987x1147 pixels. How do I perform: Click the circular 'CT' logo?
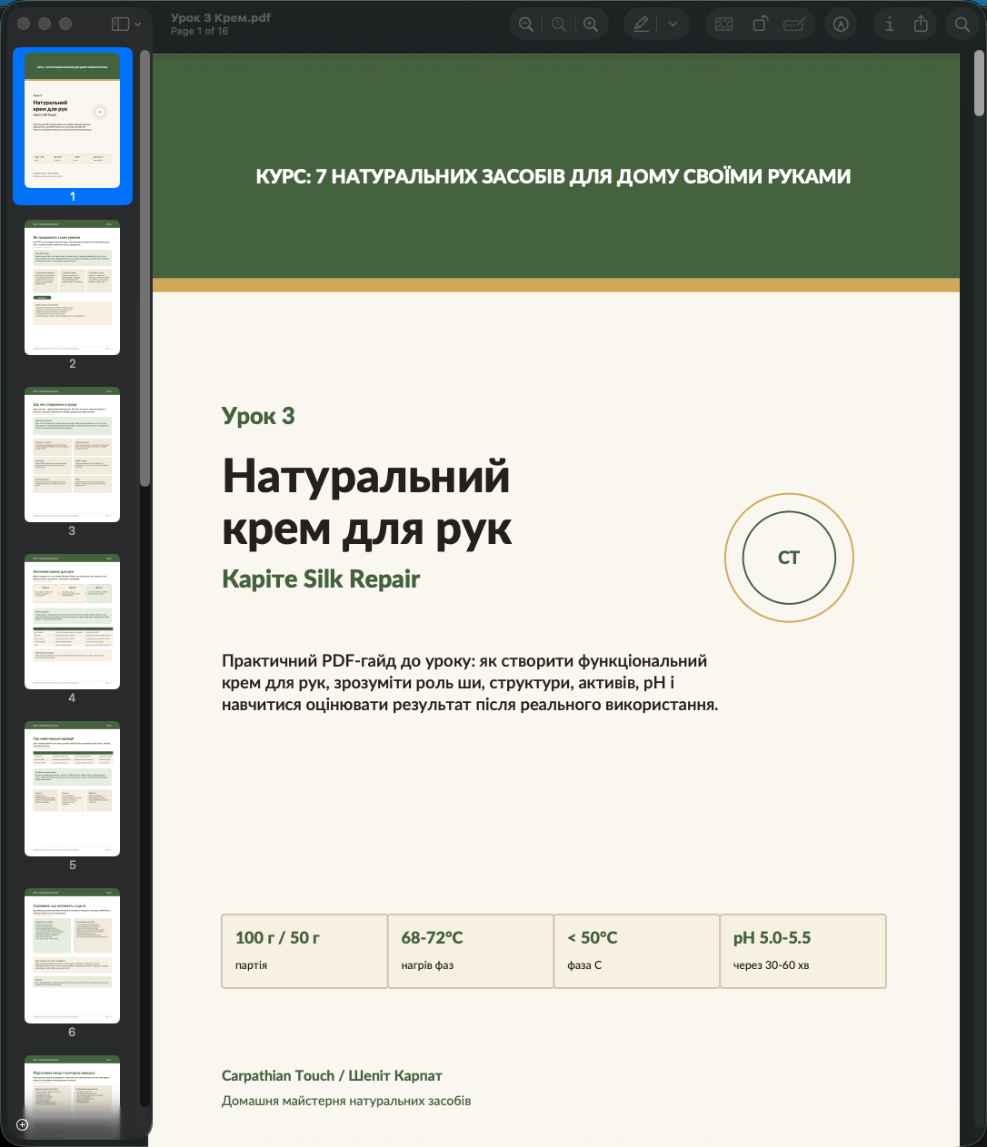tap(789, 558)
